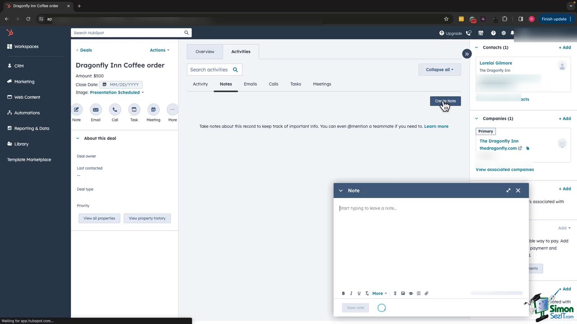577x324 pixels.
Task: Select the Calls filter tab
Action: pos(274,84)
